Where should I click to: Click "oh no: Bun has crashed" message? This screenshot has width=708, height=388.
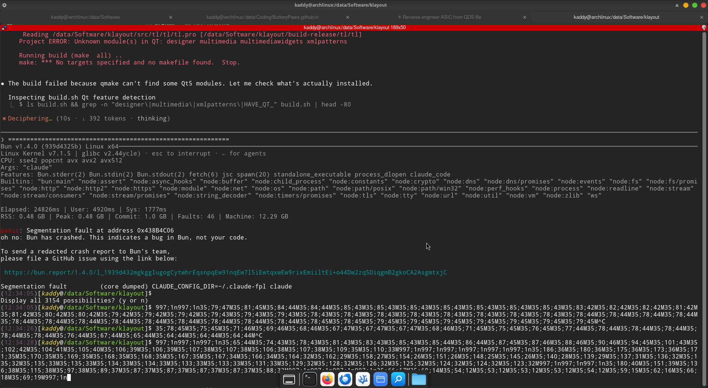pyautogui.click(x=124, y=238)
